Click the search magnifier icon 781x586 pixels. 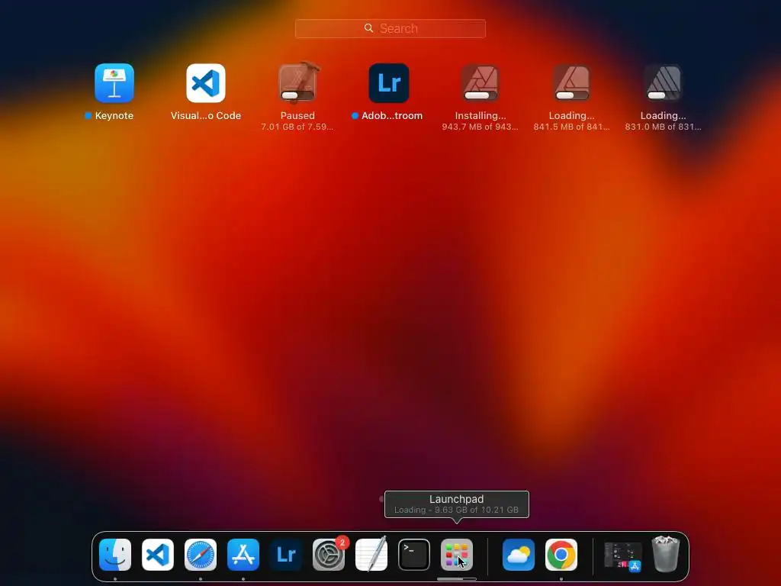coord(368,28)
